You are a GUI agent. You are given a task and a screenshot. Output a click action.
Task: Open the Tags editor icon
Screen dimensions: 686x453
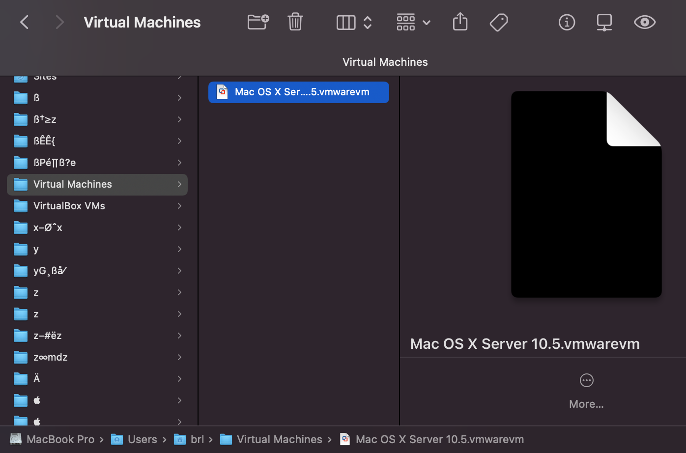coord(499,22)
